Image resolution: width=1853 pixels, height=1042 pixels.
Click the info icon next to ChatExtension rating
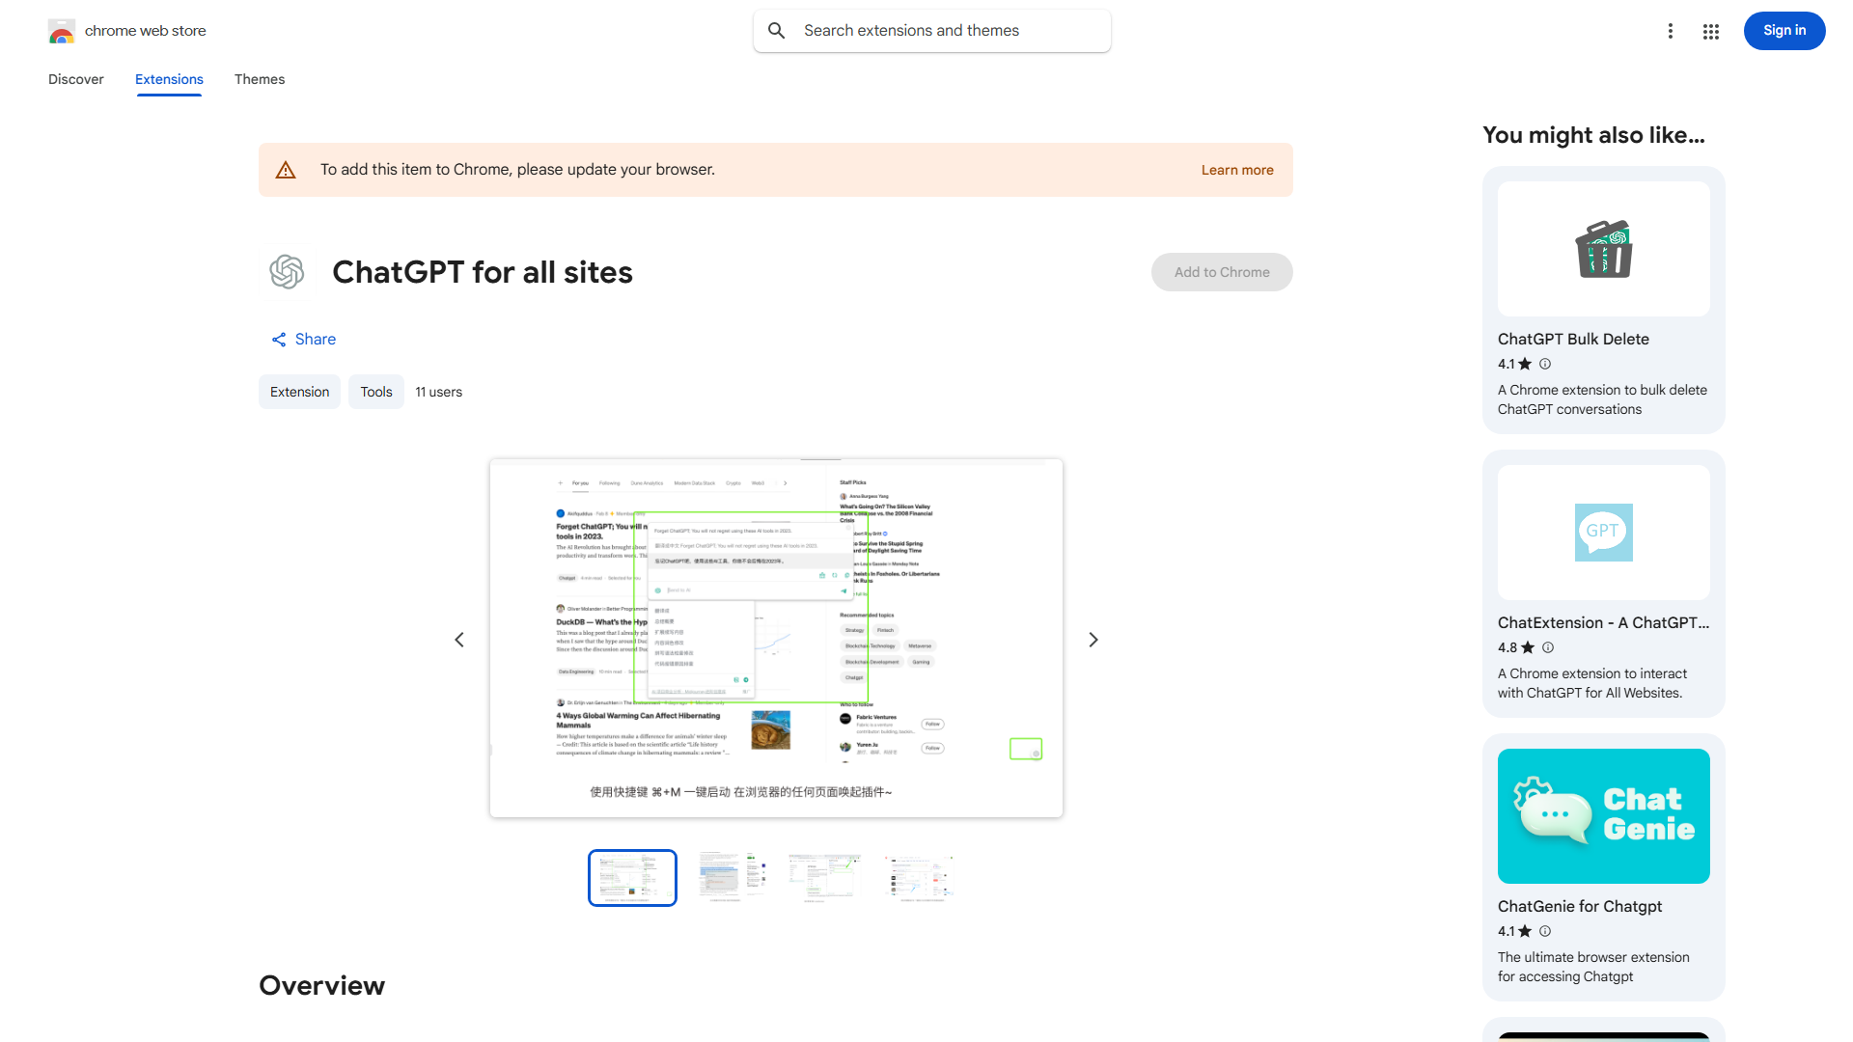pyautogui.click(x=1547, y=647)
